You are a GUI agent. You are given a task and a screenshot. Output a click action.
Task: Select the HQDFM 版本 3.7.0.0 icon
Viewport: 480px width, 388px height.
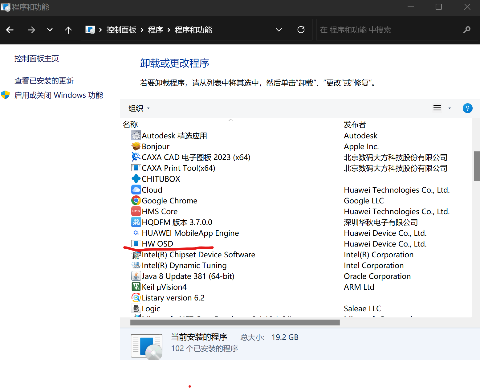[136, 222]
